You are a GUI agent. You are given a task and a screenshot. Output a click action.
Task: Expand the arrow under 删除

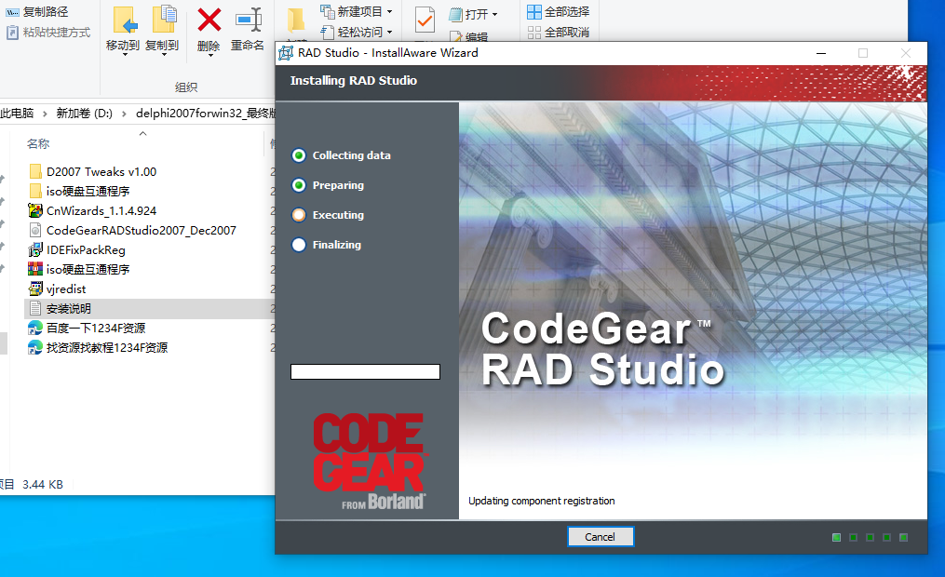(x=210, y=55)
